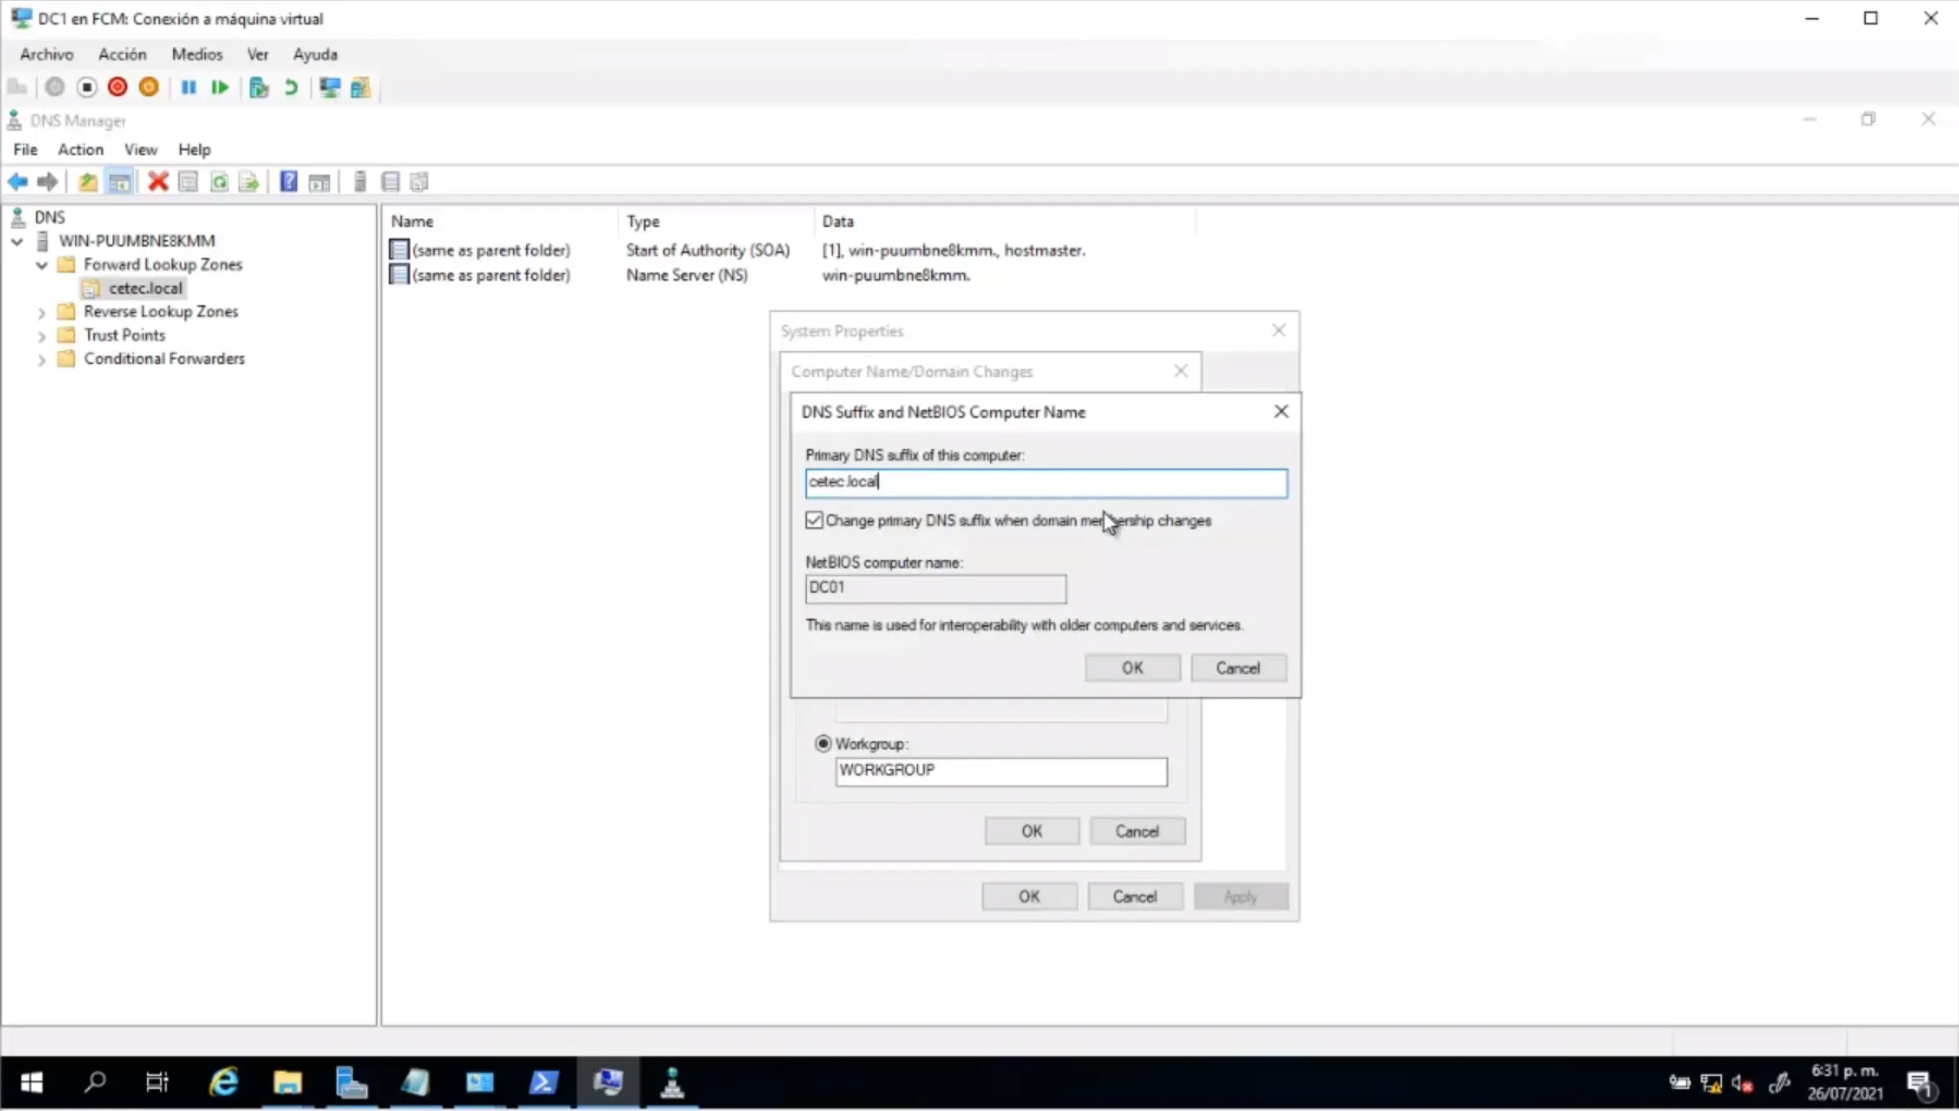Screen dimensions: 1959x1111
Task: Click the Up One Level folder icon
Action: (87, 181)
